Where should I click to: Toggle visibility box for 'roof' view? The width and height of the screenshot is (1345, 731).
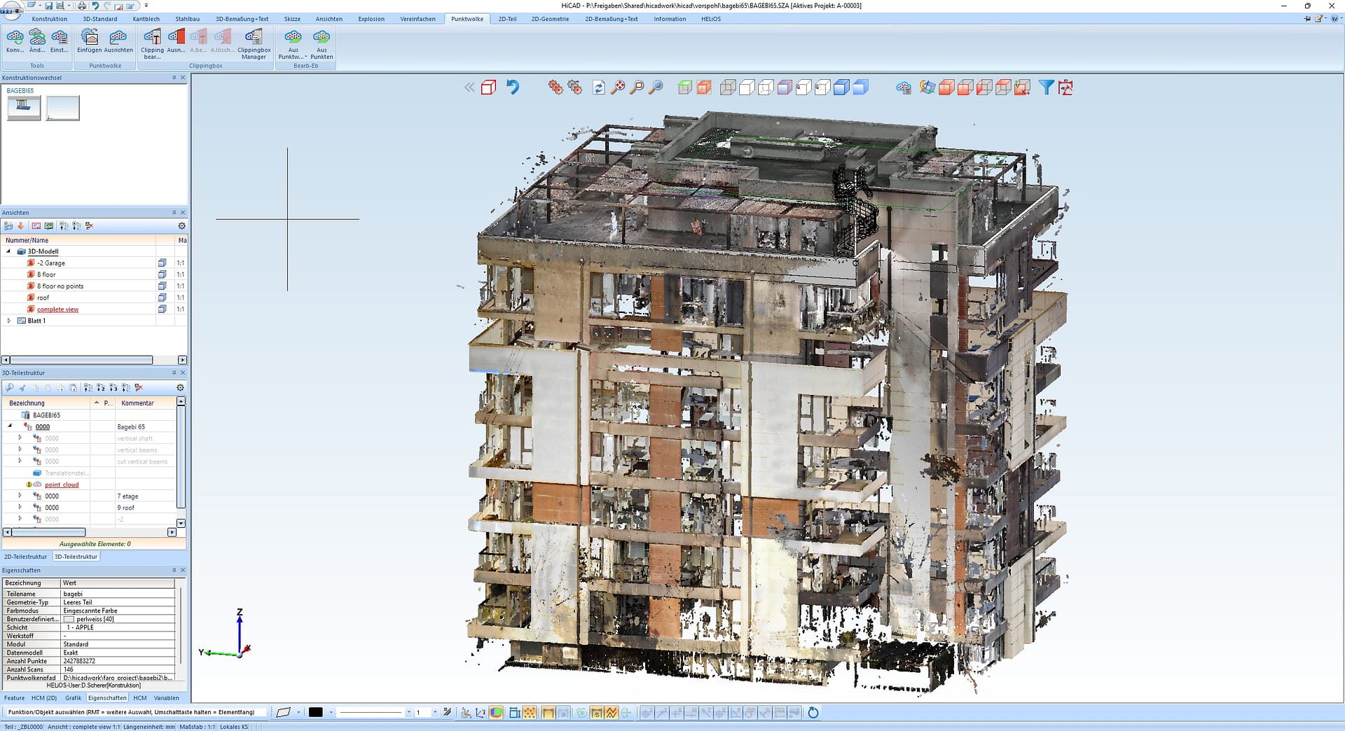click(163, 298)
